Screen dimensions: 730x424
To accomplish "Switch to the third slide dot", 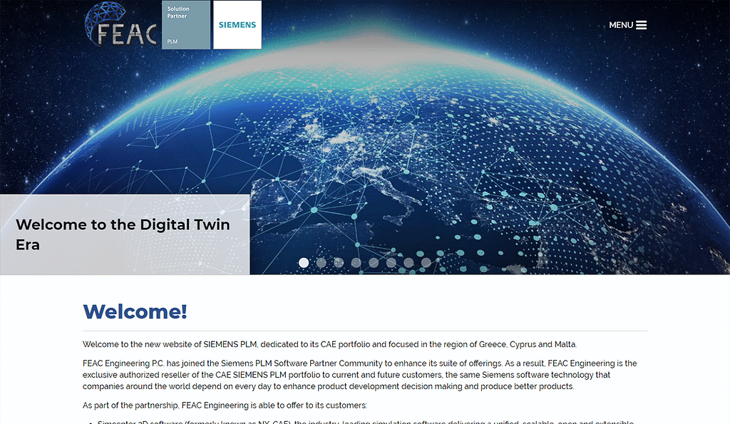I will pos(339,262).
